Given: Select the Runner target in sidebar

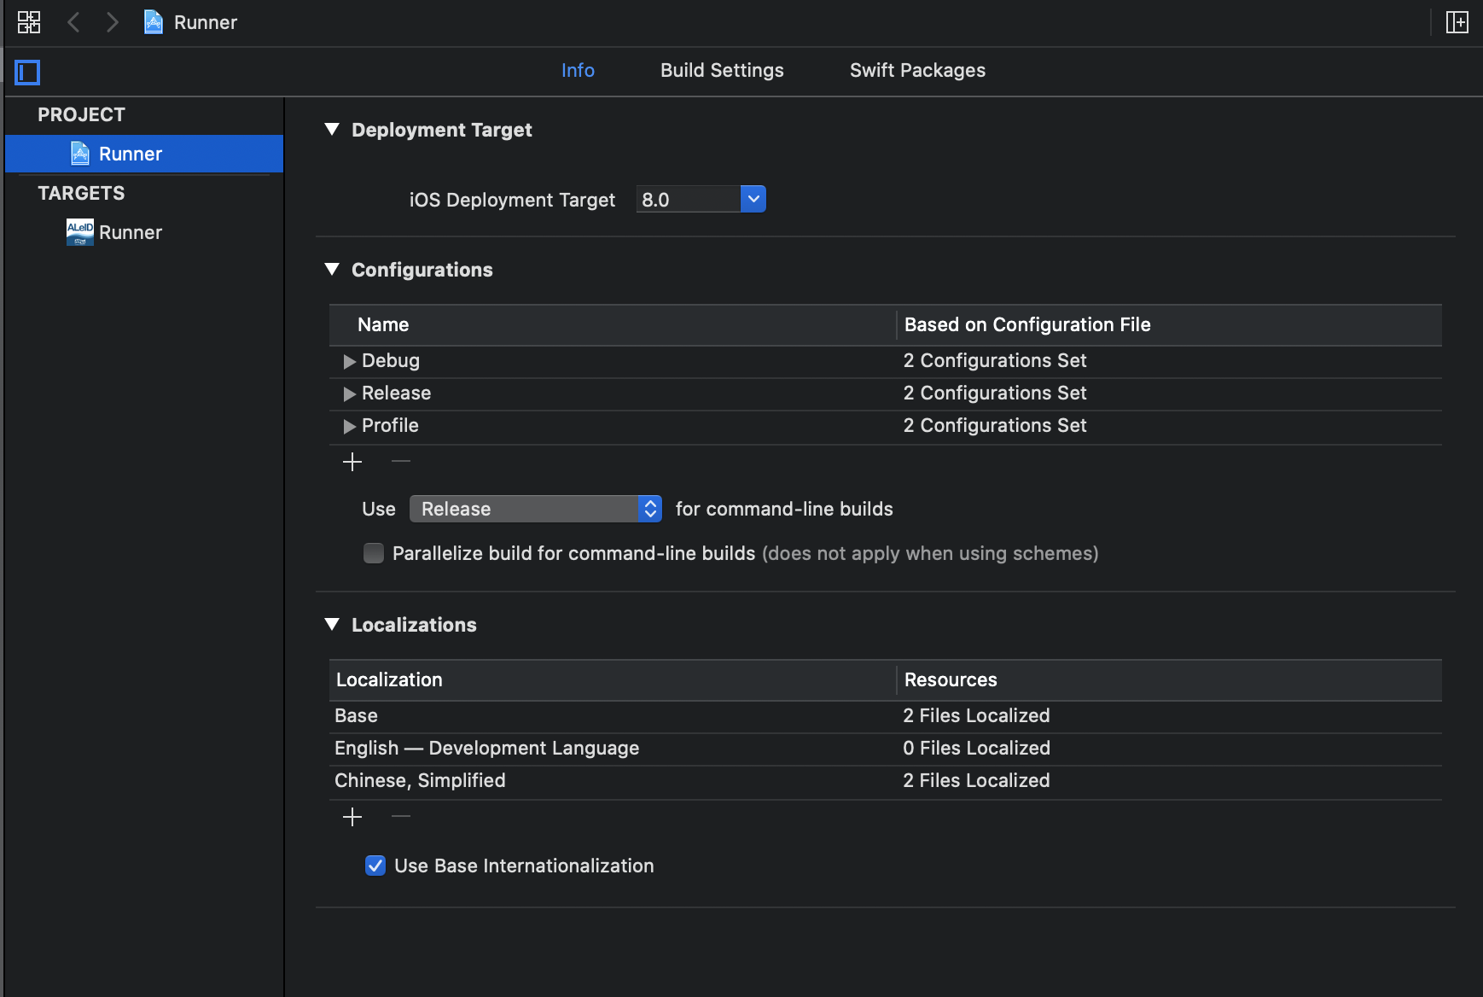Looking at the screenshot, I should (x=130, y=232).
